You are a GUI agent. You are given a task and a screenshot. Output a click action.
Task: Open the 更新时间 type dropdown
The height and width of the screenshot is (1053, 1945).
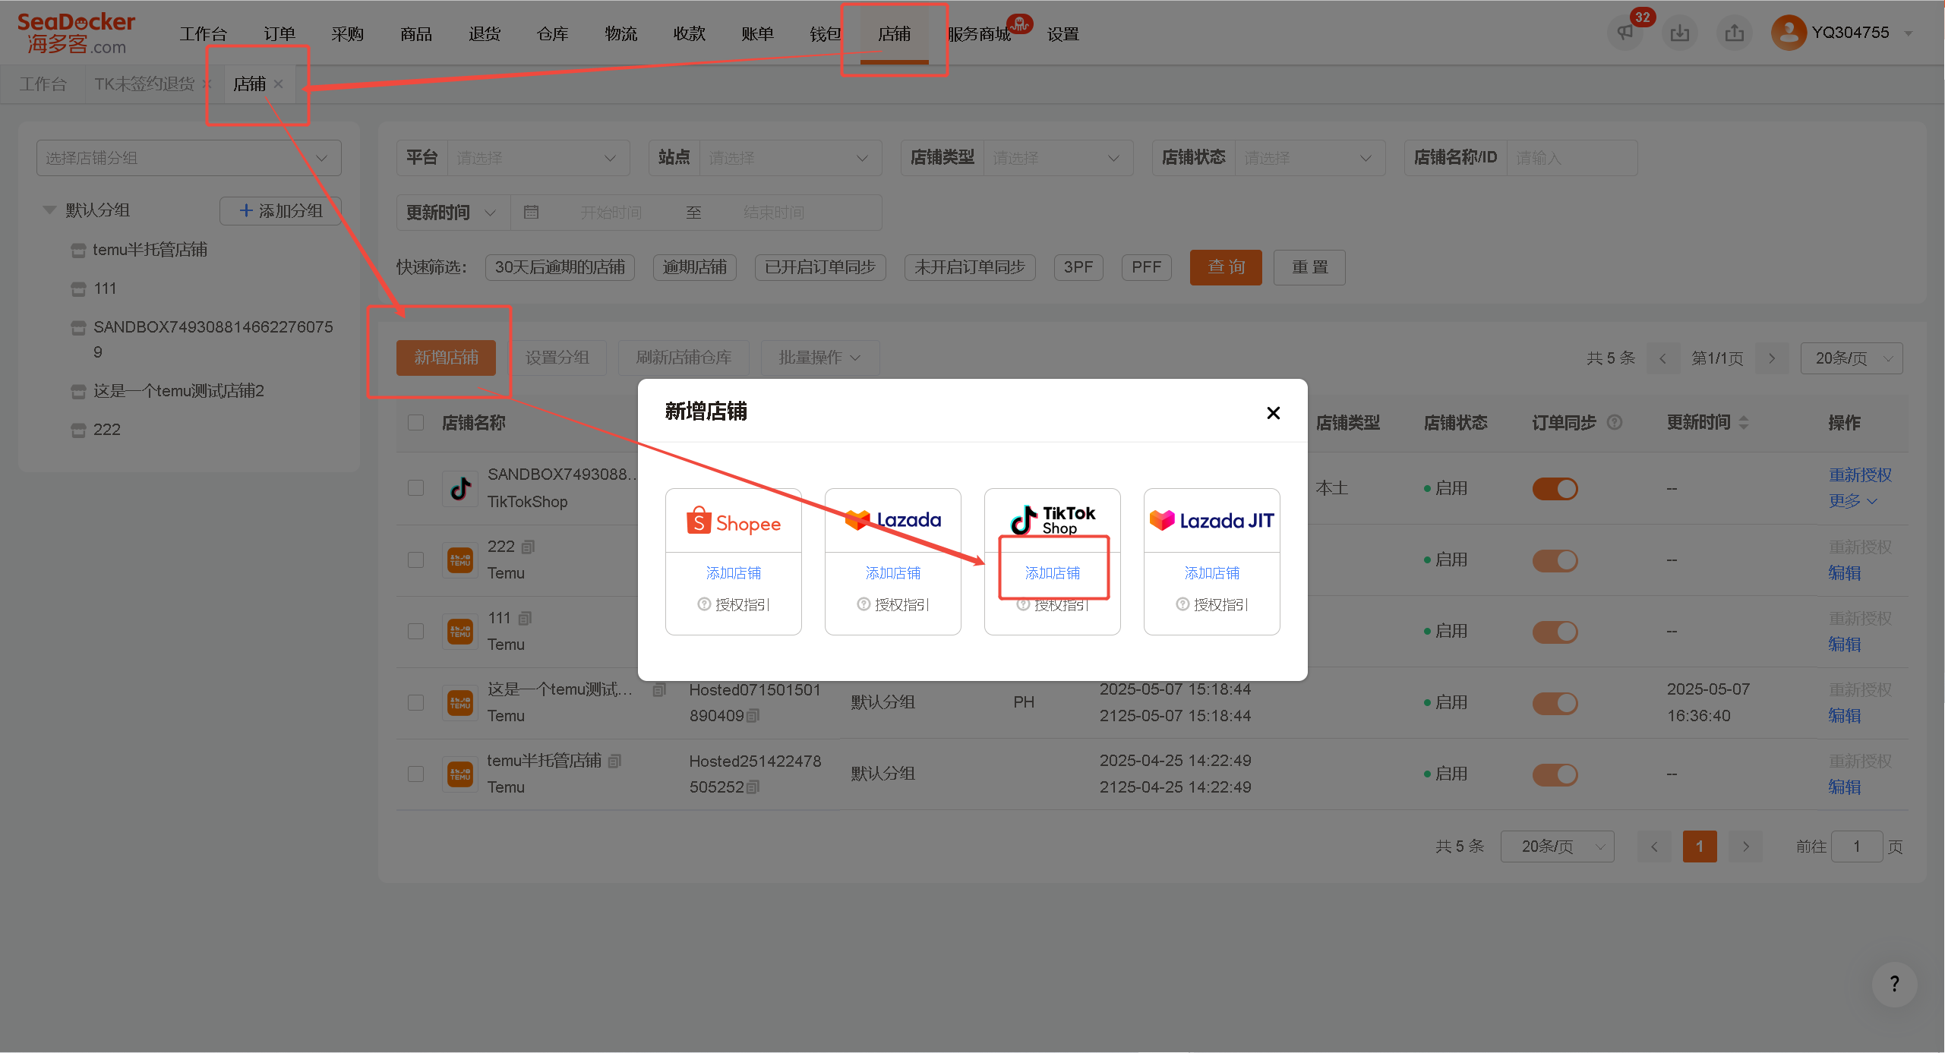[453, 213]
